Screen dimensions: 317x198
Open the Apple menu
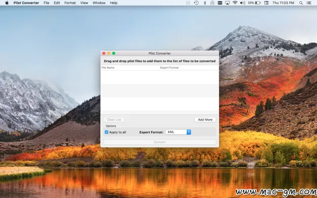click(7, 3)
